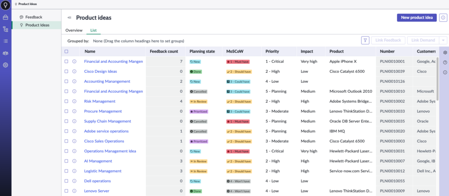
Task: Select Product Ideas in side navigation
Action: pyautogui.click(x=36, y=25)
